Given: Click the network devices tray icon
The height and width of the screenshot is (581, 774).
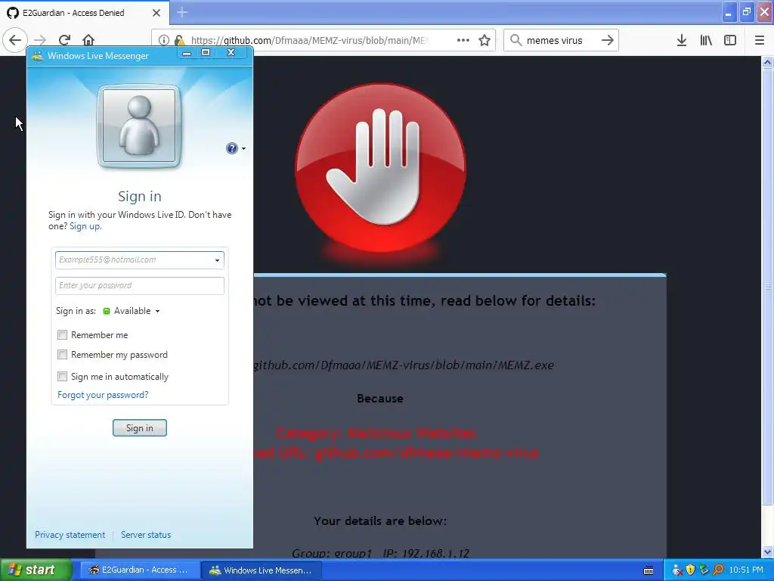Looking at the screenshot, I should [x=704, y=570].
